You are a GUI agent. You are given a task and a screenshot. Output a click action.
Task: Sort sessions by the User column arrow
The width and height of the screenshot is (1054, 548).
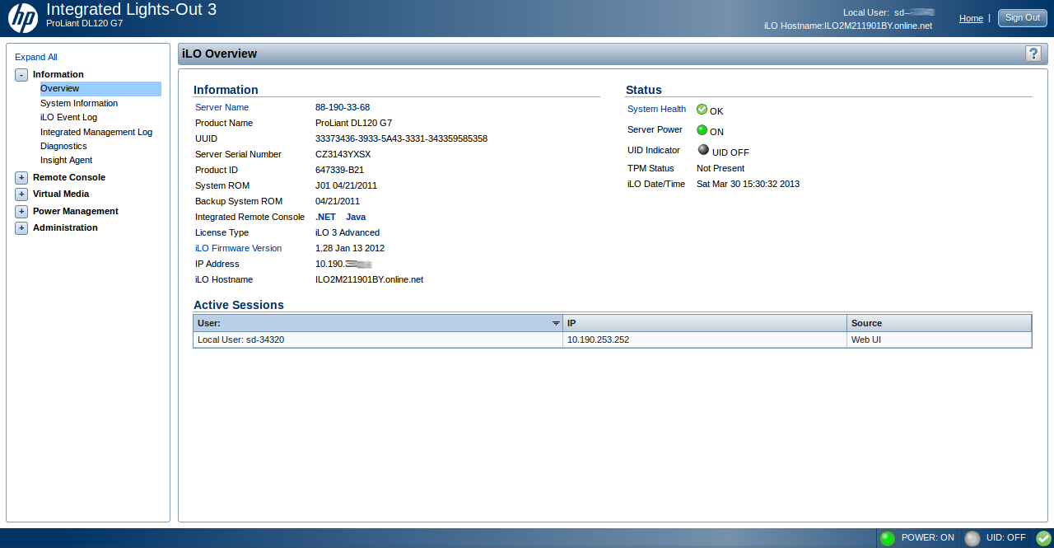click(556, 324)
